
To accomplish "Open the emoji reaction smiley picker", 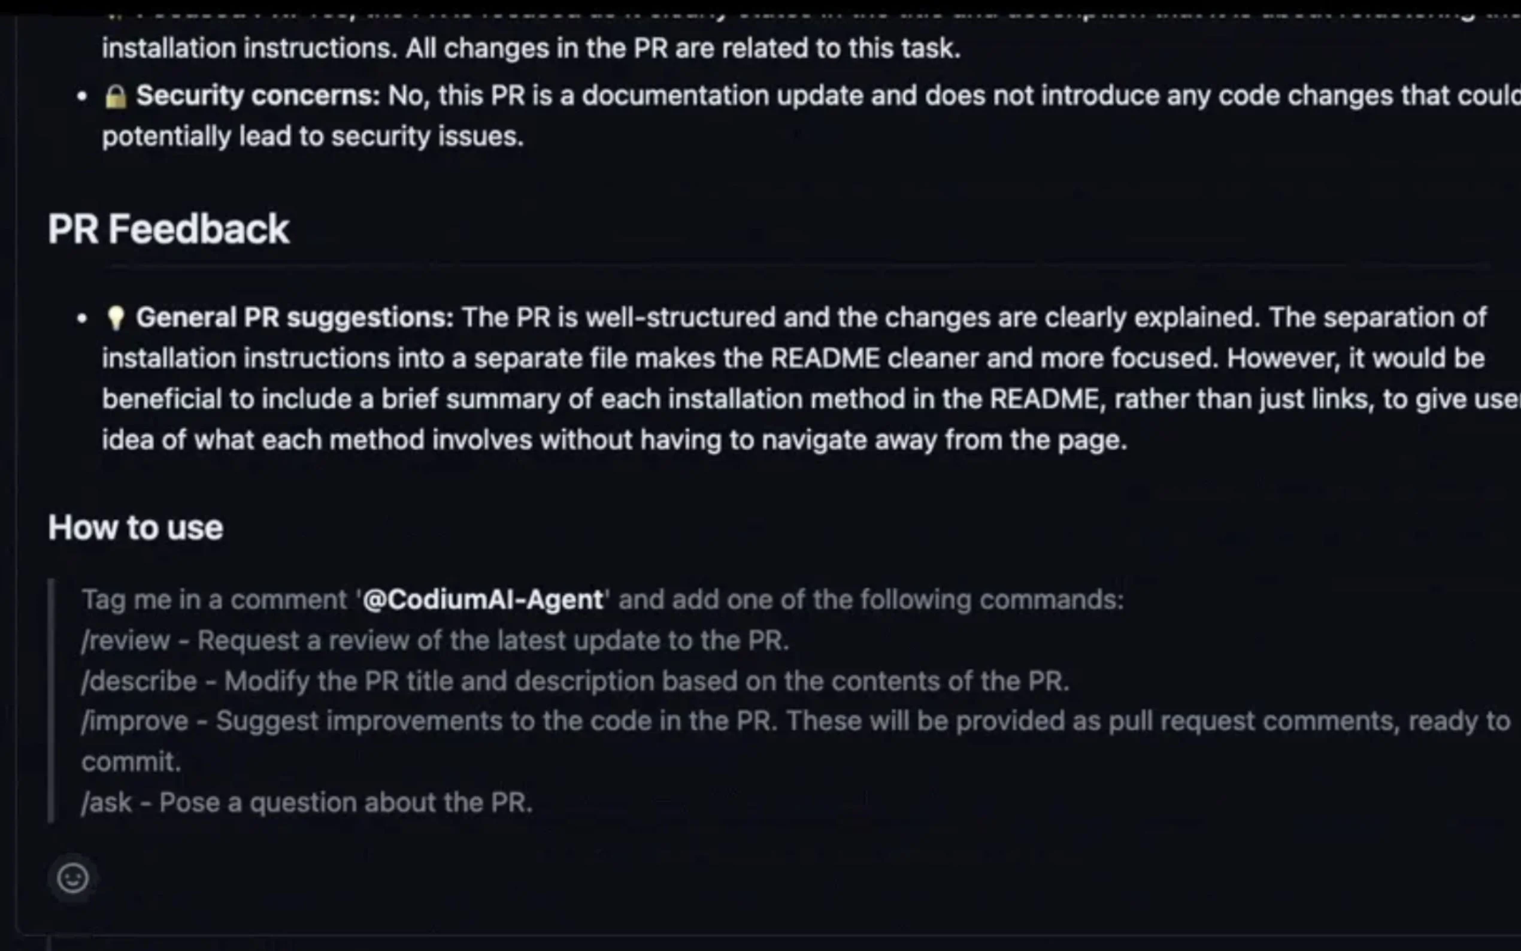I will [73, 877].
